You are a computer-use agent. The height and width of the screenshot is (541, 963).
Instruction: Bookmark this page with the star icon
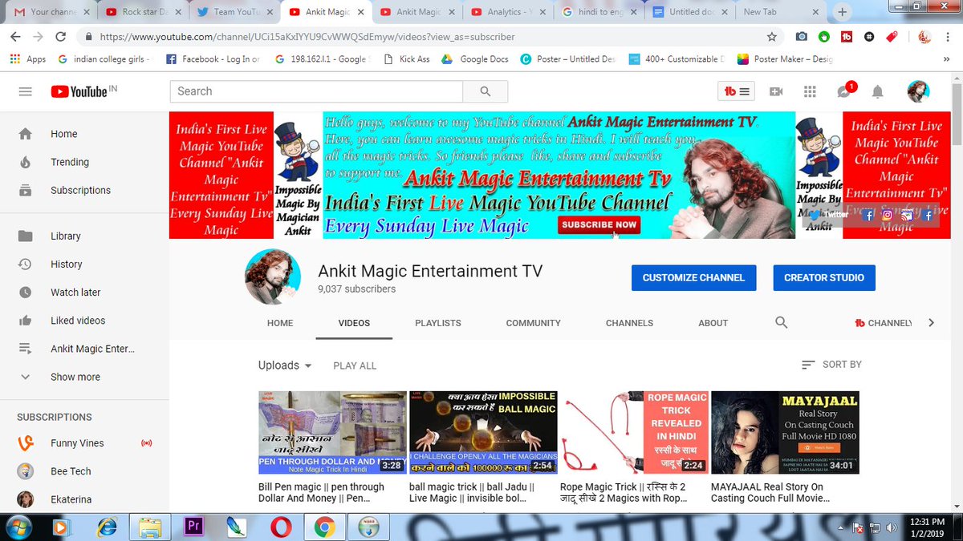pyautogui.click(x=772, y=37)
